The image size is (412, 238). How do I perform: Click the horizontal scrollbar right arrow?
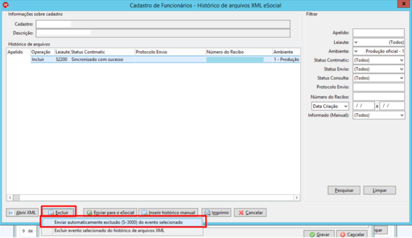[x=296, y=198]
